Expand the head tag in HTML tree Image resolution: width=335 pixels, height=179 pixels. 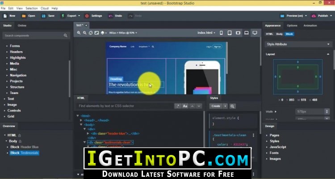(x=81, y=120)
